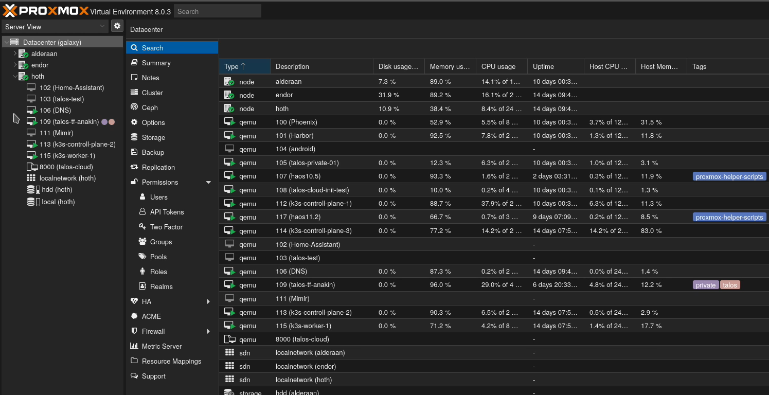The image size is (769, 395).
Task: Click the Options gear icon
Action: click(134, 122)
